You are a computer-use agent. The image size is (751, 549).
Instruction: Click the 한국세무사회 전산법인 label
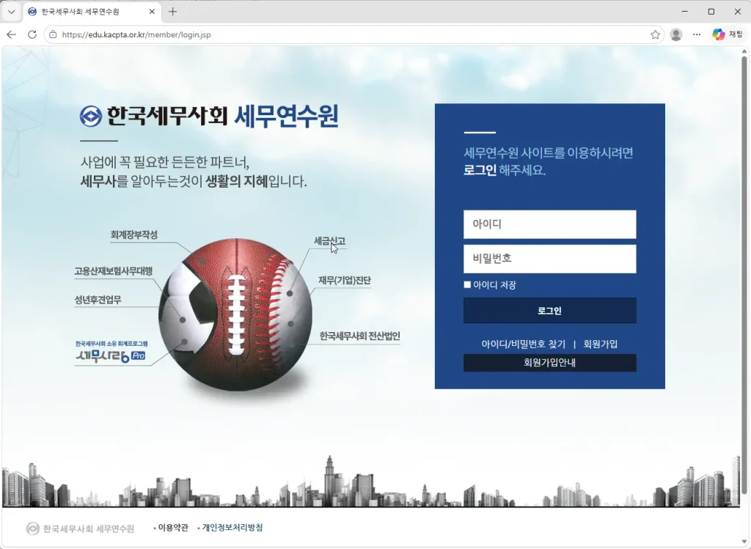[x=359, y=336]
